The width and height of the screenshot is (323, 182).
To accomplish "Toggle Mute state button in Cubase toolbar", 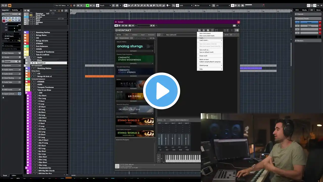I will (78, 5).
